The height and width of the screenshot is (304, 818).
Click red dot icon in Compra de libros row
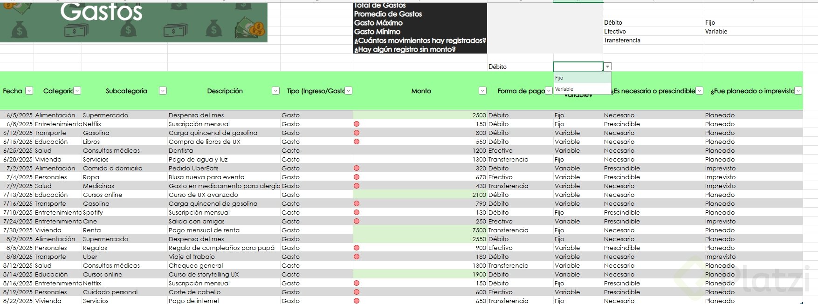pos(357,142)
